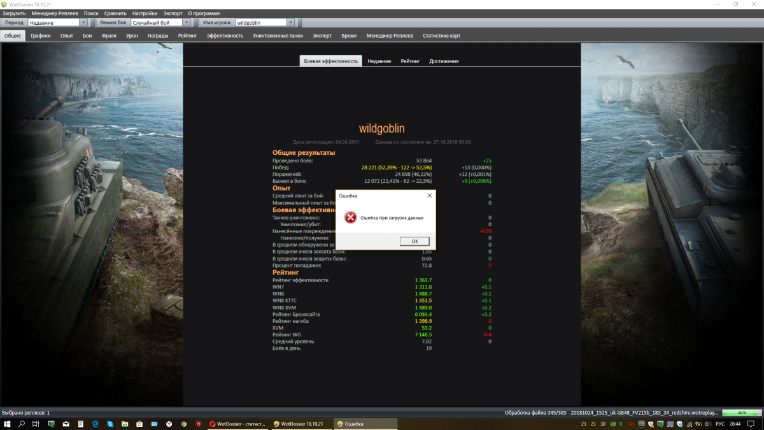Click the Обработка файла status text
764x430 pixels.
tap(611, 413)
